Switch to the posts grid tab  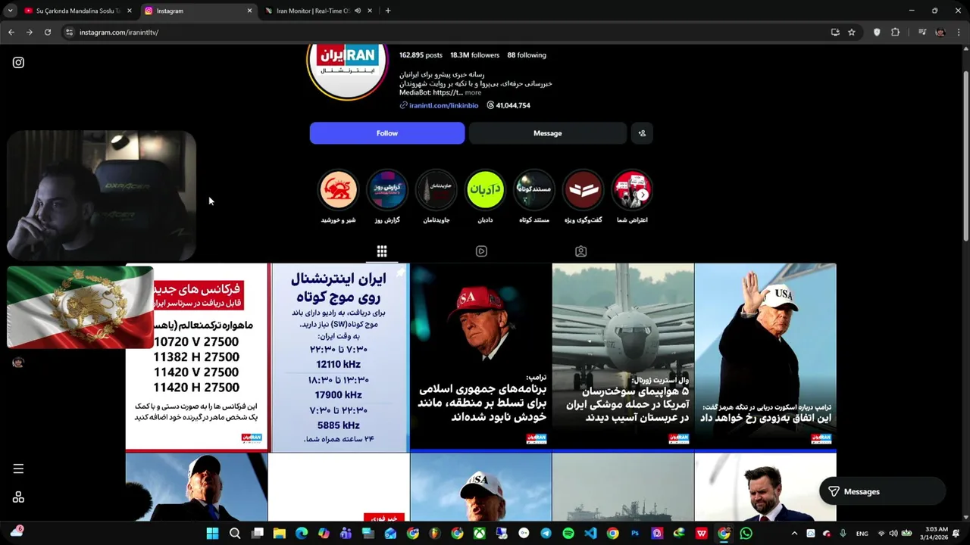(x=382, y=251)
